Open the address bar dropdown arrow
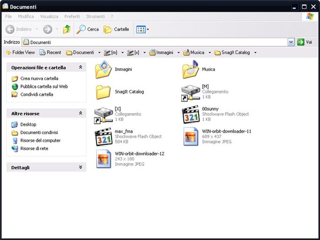This screenshot has width=320, height=240. click(x=291, y=42)
